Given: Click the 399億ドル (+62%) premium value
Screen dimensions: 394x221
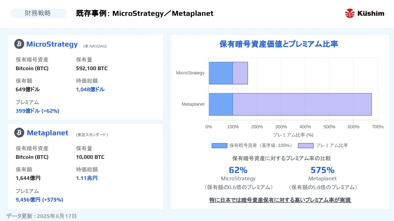Looking at the screenshot, I should 37,111.
